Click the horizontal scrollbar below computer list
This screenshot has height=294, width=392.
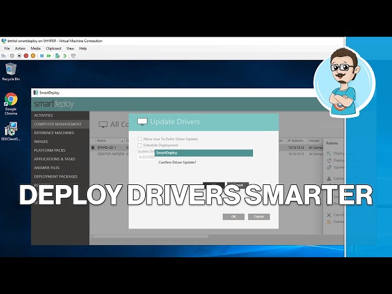[151, 236]
